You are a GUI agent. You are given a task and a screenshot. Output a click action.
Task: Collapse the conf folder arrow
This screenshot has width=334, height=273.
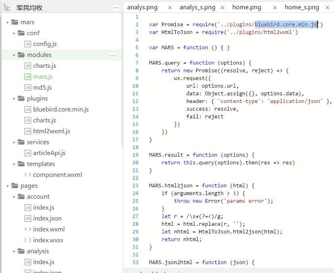14,33
